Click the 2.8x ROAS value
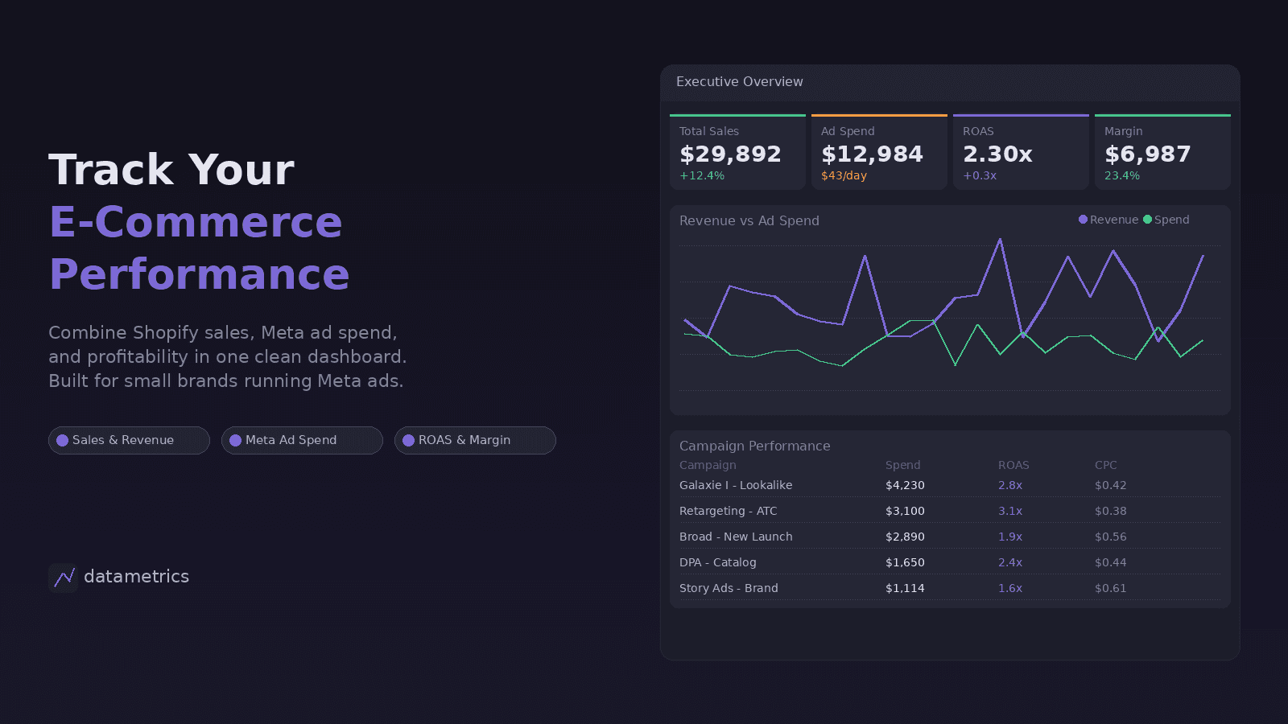The image size is (1288, 724). 1010,485
